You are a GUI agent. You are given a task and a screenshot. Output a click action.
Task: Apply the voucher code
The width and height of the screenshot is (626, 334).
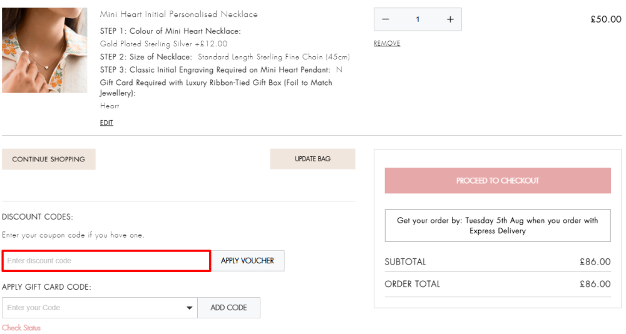247,261
